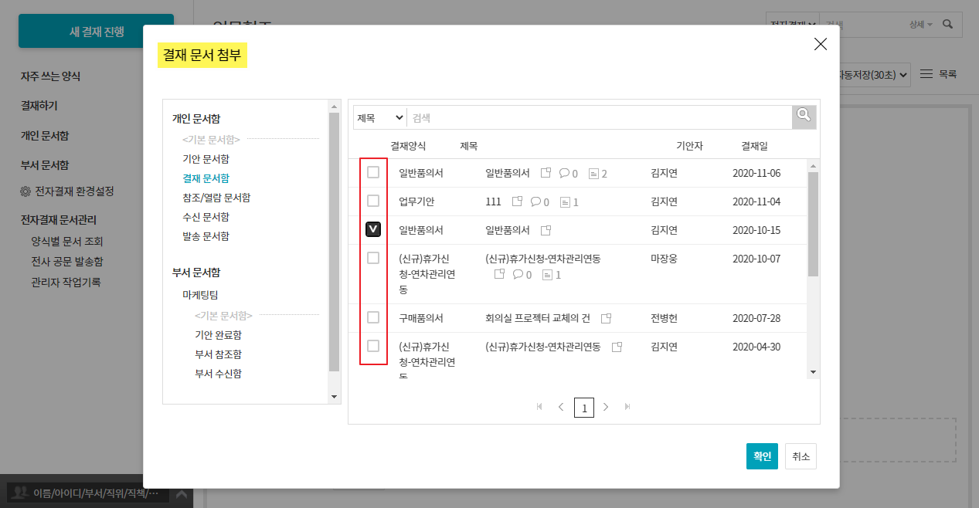Click the next page arrow in pagination
Viewport: 979px width, 508px height.
606,407
